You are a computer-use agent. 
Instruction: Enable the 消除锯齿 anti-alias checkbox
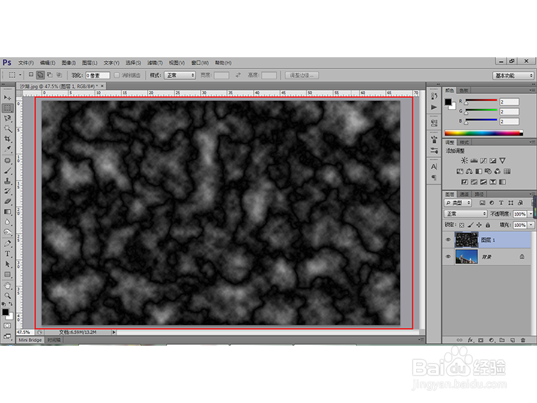(x=117, y=75)
